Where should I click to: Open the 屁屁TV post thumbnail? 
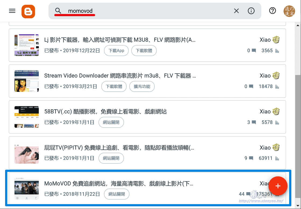pos(27,153)
